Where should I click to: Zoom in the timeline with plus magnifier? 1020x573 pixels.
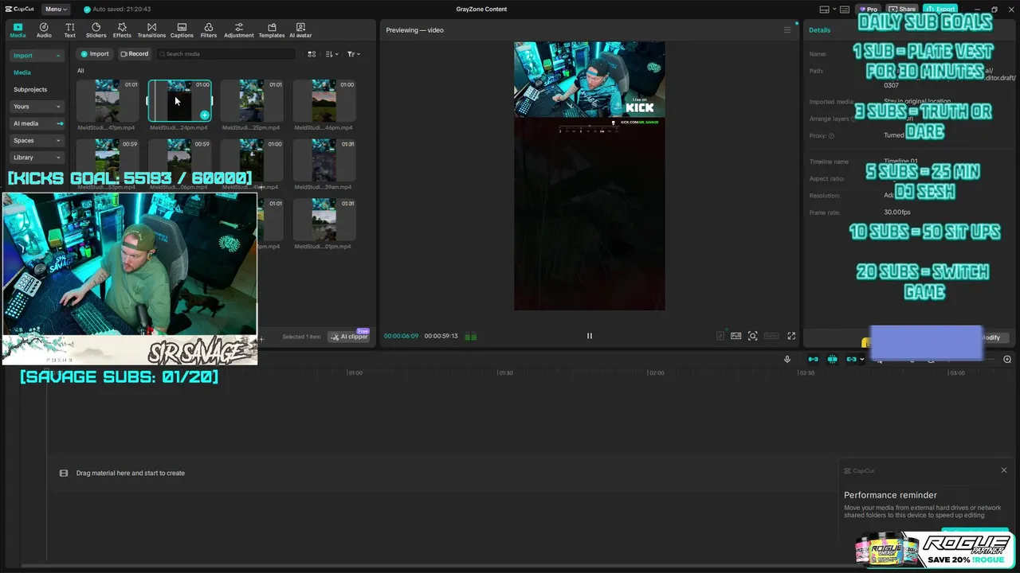click(x=1007, y=360)
